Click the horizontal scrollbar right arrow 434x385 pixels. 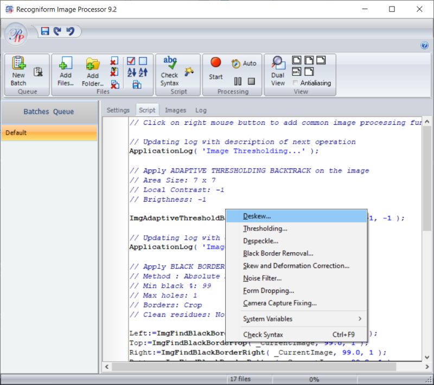click(x=427, y=367)
